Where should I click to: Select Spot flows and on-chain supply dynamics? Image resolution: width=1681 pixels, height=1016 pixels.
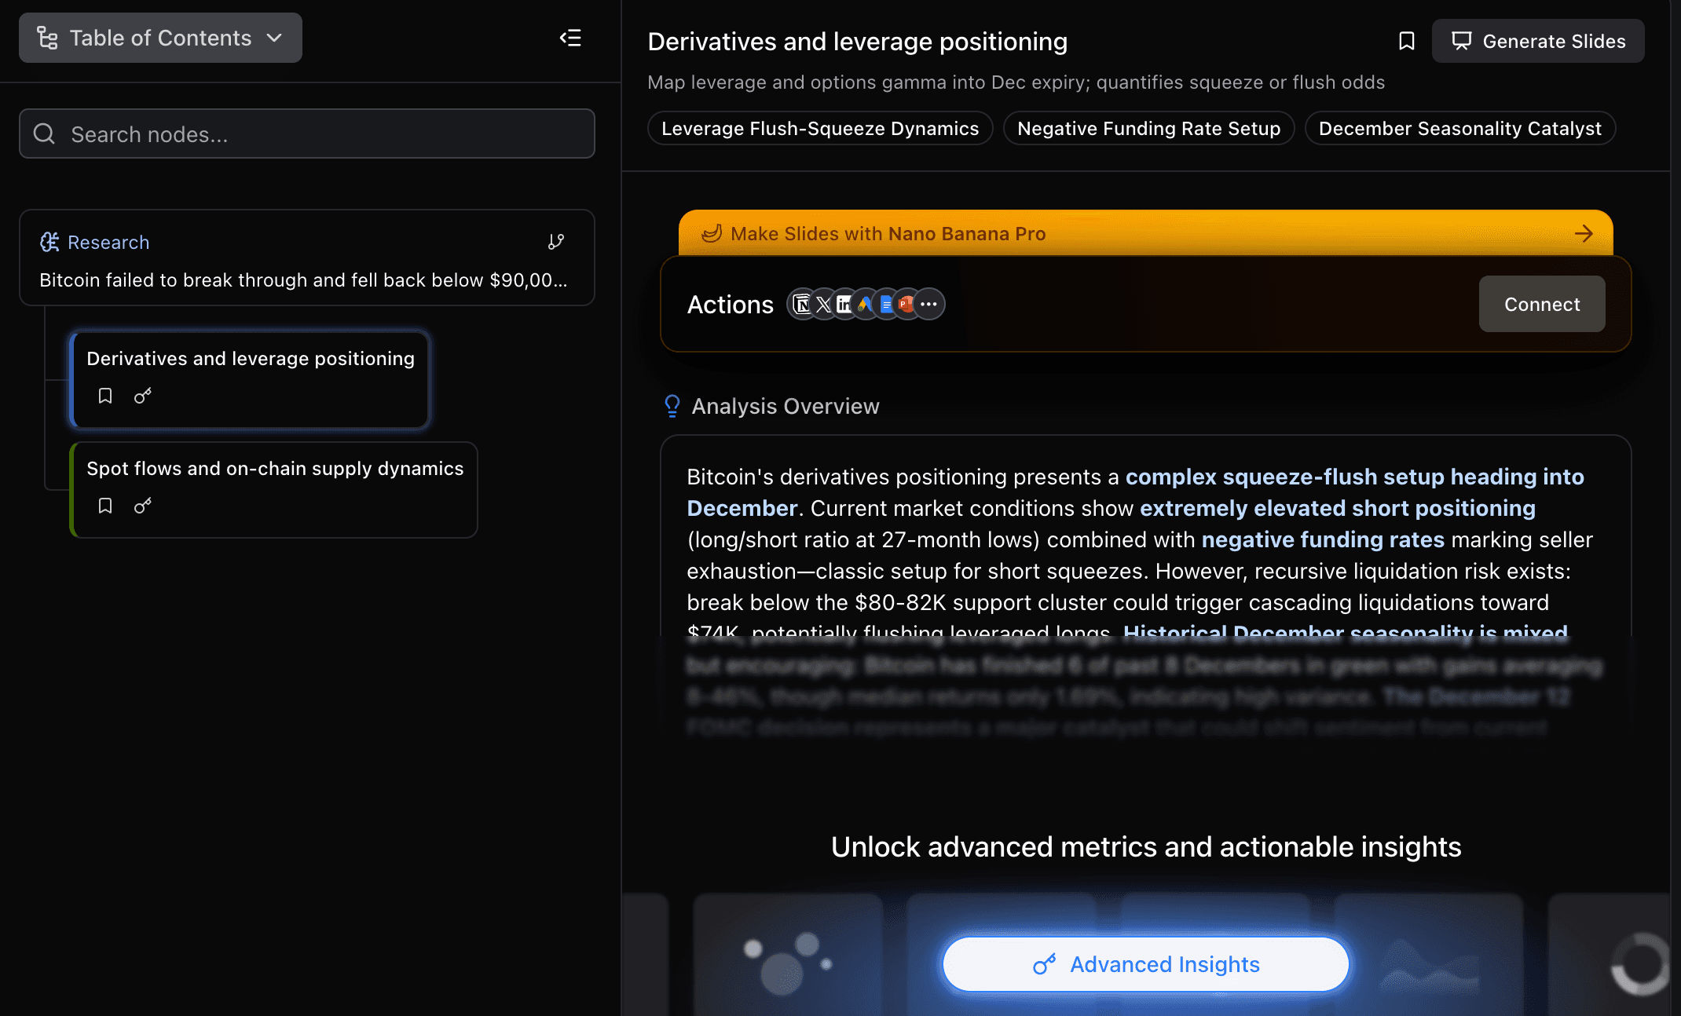[275, 469]
